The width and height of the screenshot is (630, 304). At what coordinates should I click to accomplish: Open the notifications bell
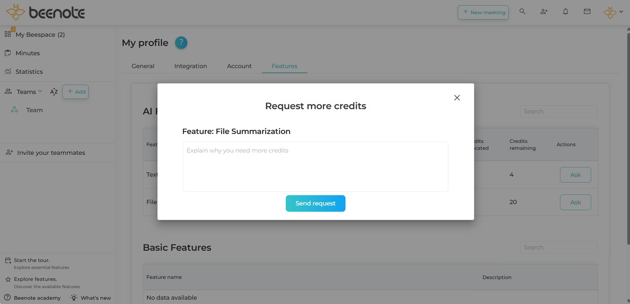point(565,12)
